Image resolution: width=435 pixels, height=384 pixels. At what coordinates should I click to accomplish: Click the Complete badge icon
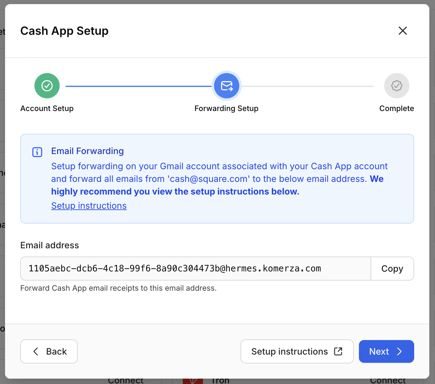tap(397, 86)
